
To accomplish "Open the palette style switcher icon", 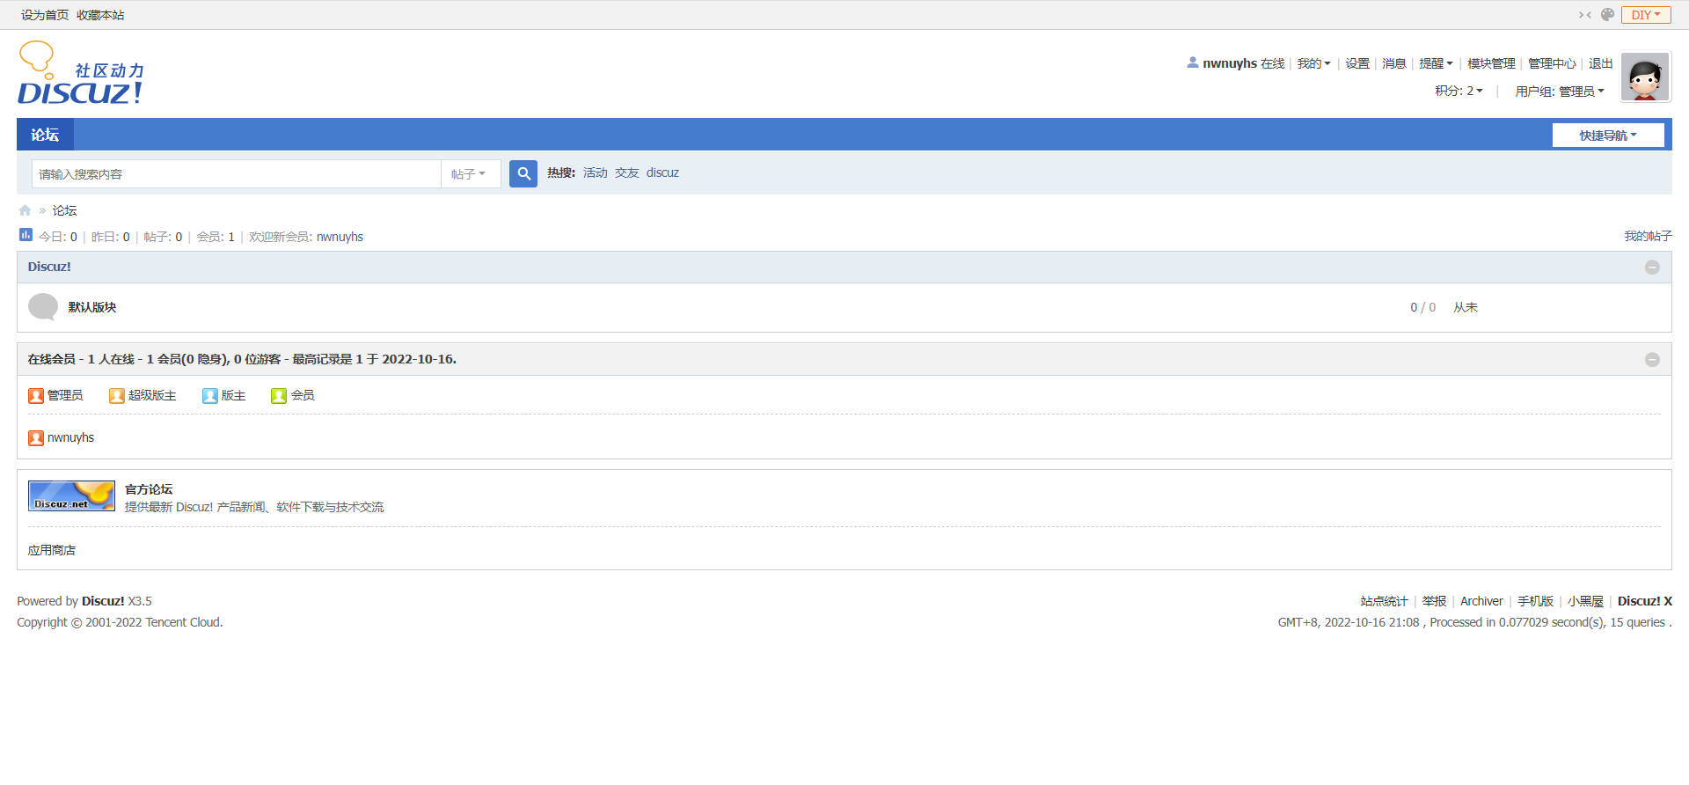I will point(1607,15).
